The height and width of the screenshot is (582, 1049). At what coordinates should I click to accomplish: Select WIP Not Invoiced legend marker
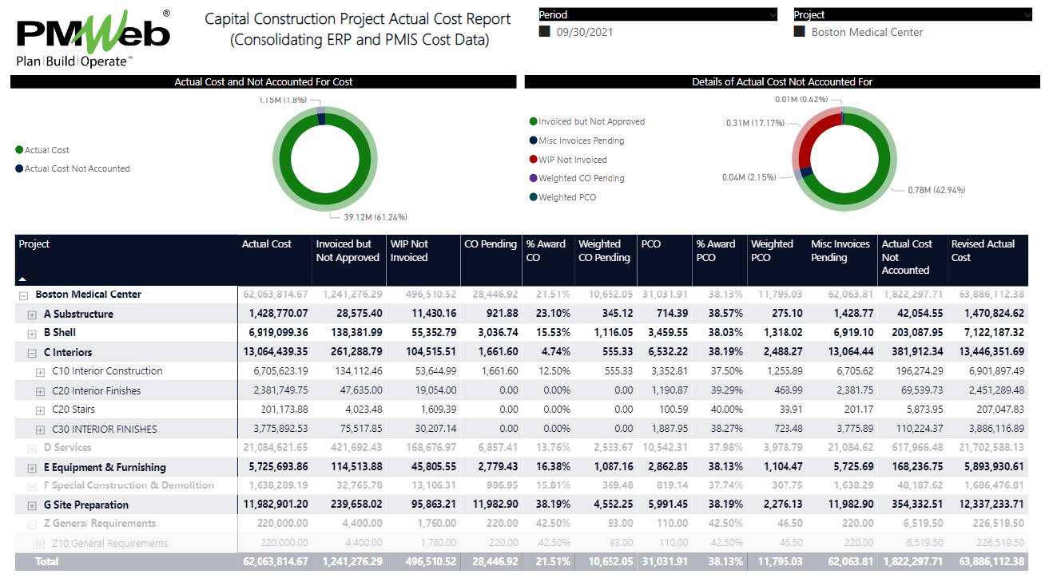[533, 160]
